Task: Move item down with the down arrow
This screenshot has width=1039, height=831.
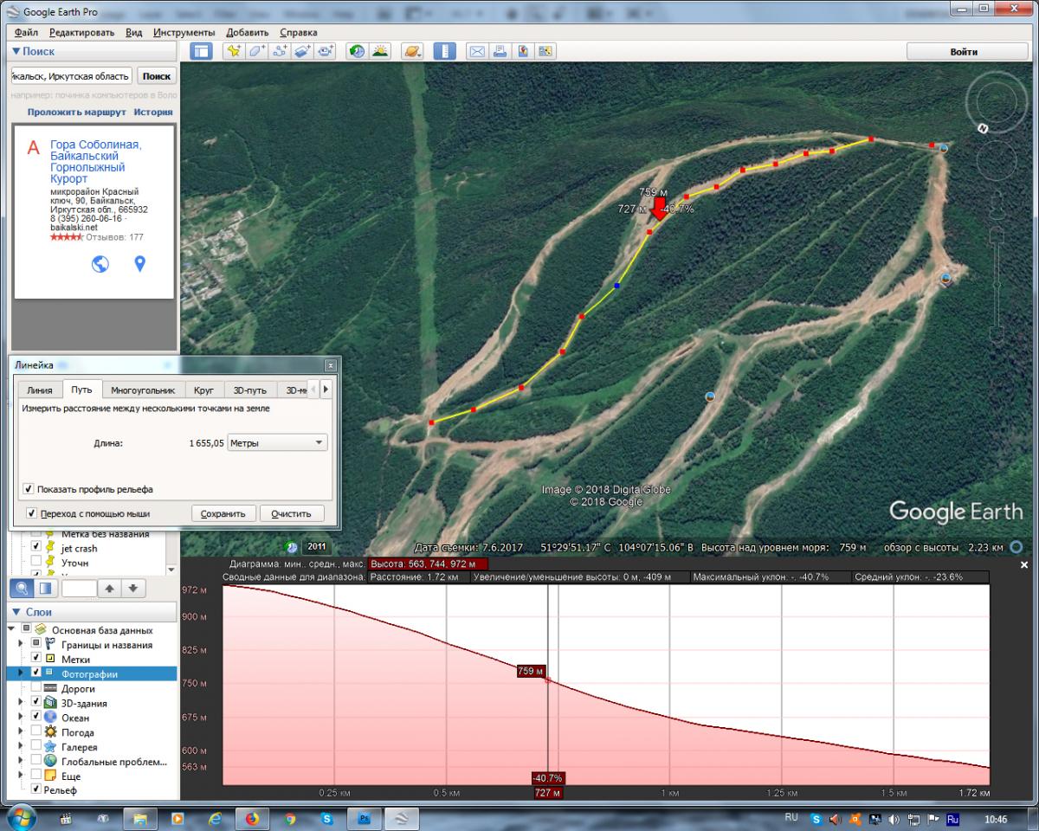Action: (x=132, y=589)
